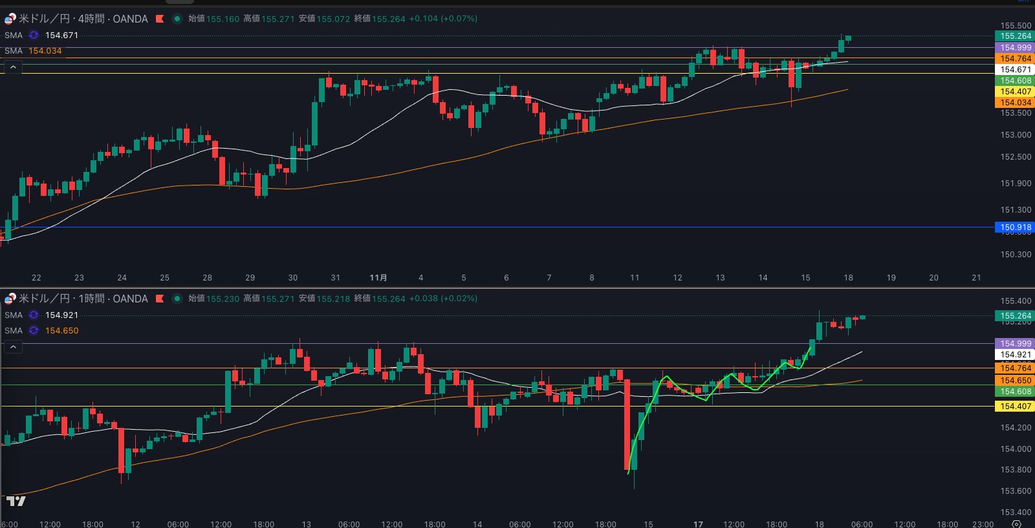Click refresh icon beside SMA 154.921
The height and width of the screenshot is (528, 1035).
34,315
